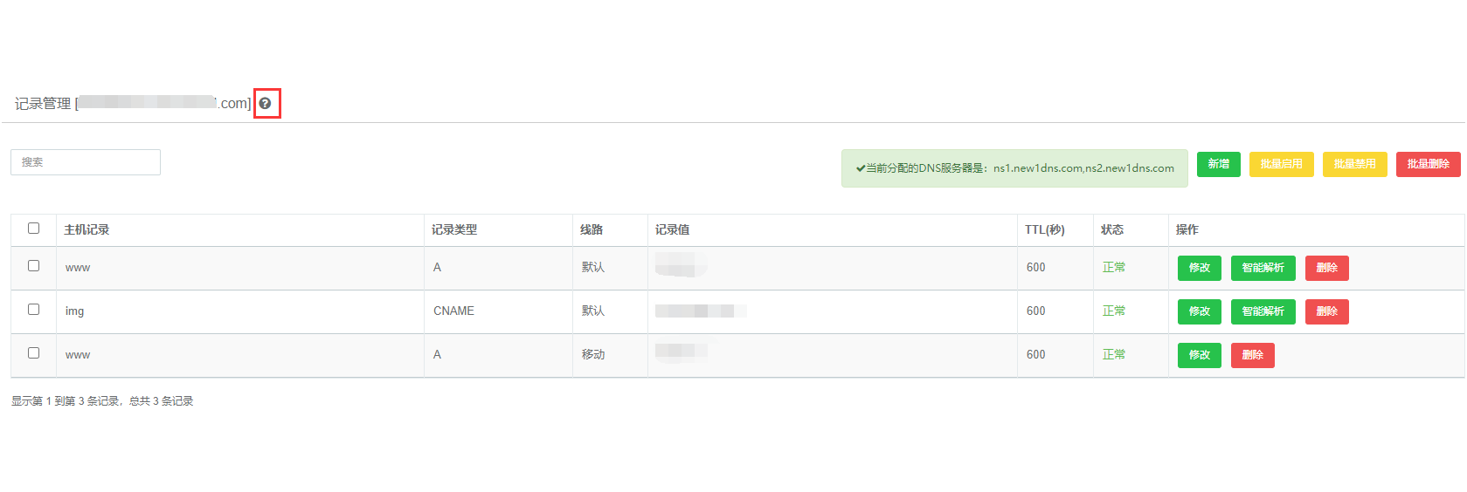Delete the 移动 line www record
This screenshot has height=492, width=1467.
coord(1252,355)
